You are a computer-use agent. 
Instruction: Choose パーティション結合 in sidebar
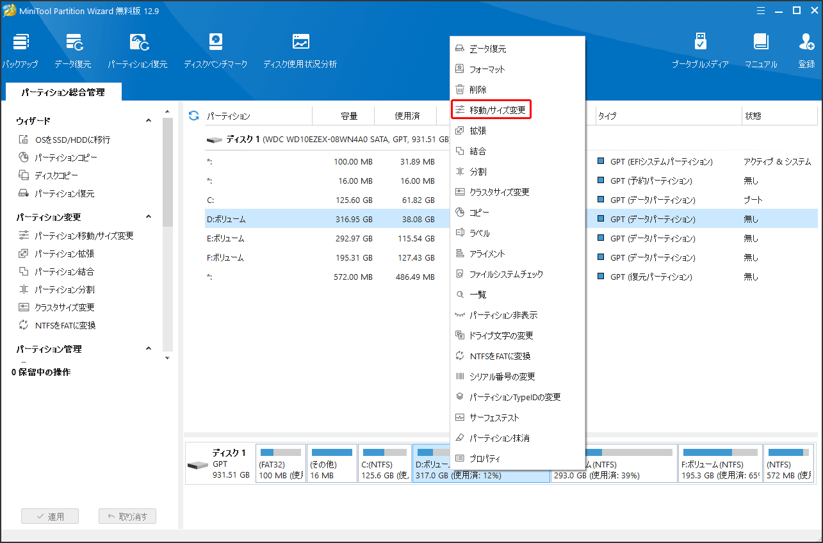point(57,271)
